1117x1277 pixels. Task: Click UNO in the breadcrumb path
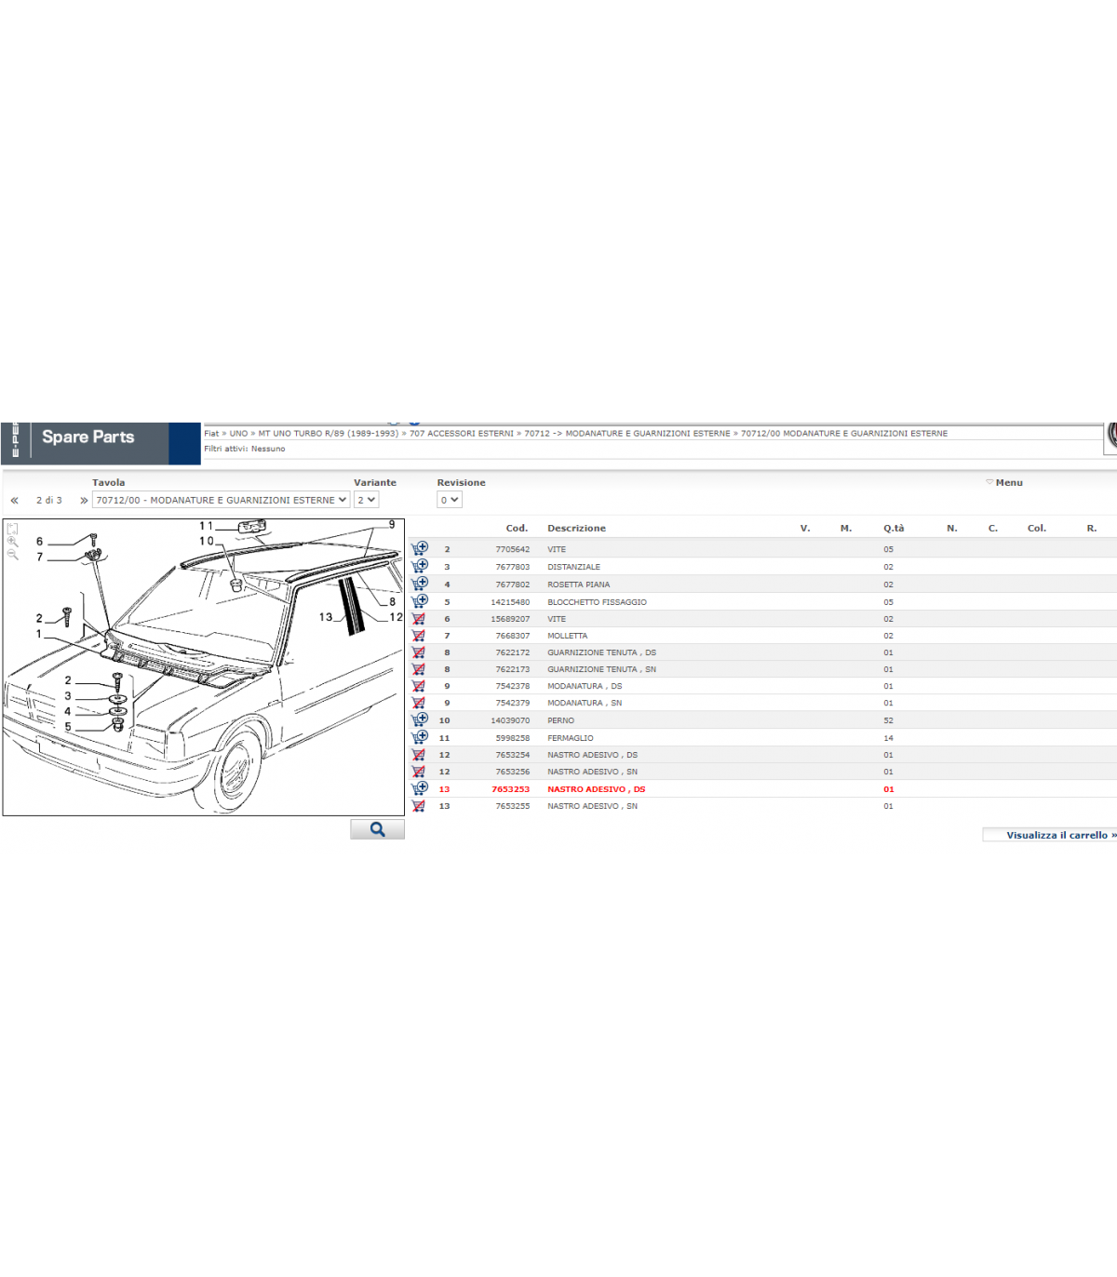coord(238,434)
